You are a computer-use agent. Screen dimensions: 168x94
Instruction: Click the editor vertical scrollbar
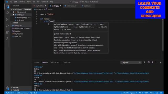coord(163,35)
